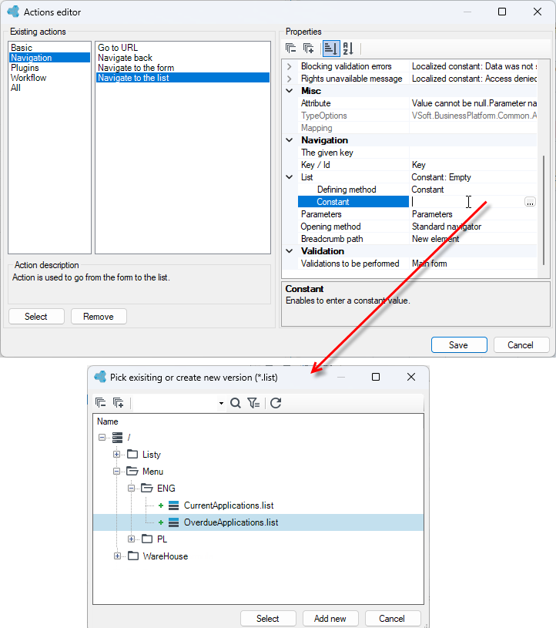Click the list icon of OverdueApplications.list
The height and width of the screenshot is (628, 556).
click(173, 522)
